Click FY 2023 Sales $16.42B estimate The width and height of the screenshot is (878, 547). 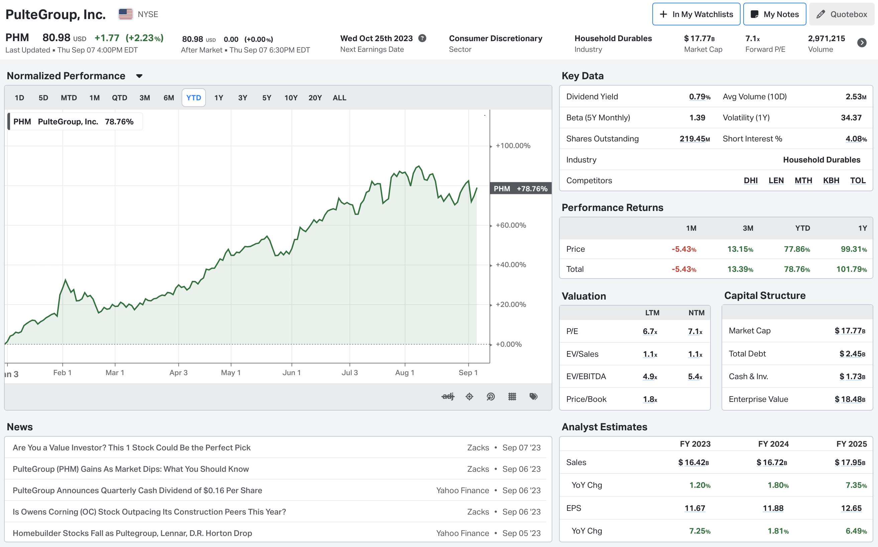693,462
